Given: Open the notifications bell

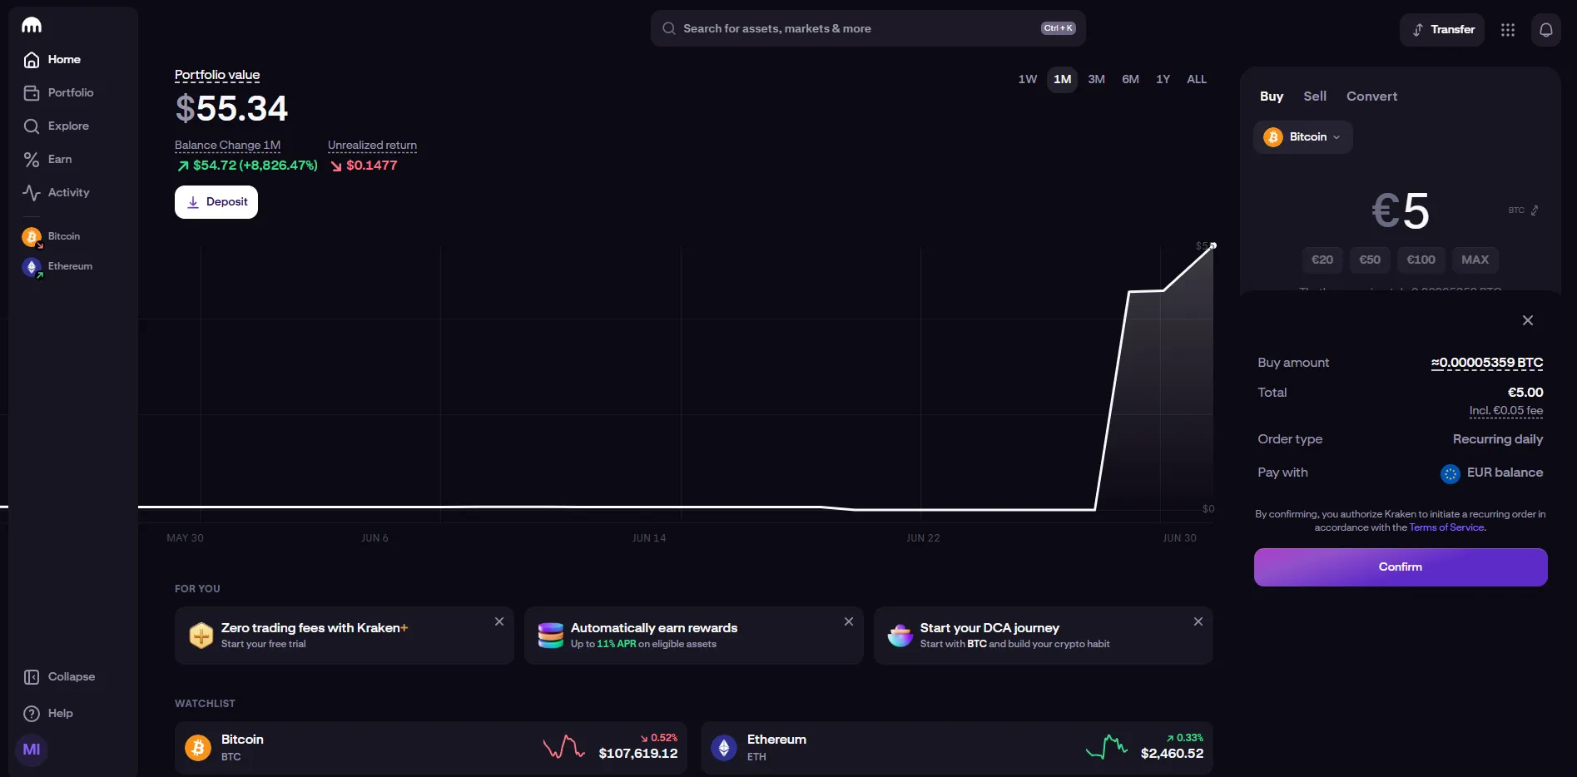Looking at the screenshot, I should [1545, 30].
